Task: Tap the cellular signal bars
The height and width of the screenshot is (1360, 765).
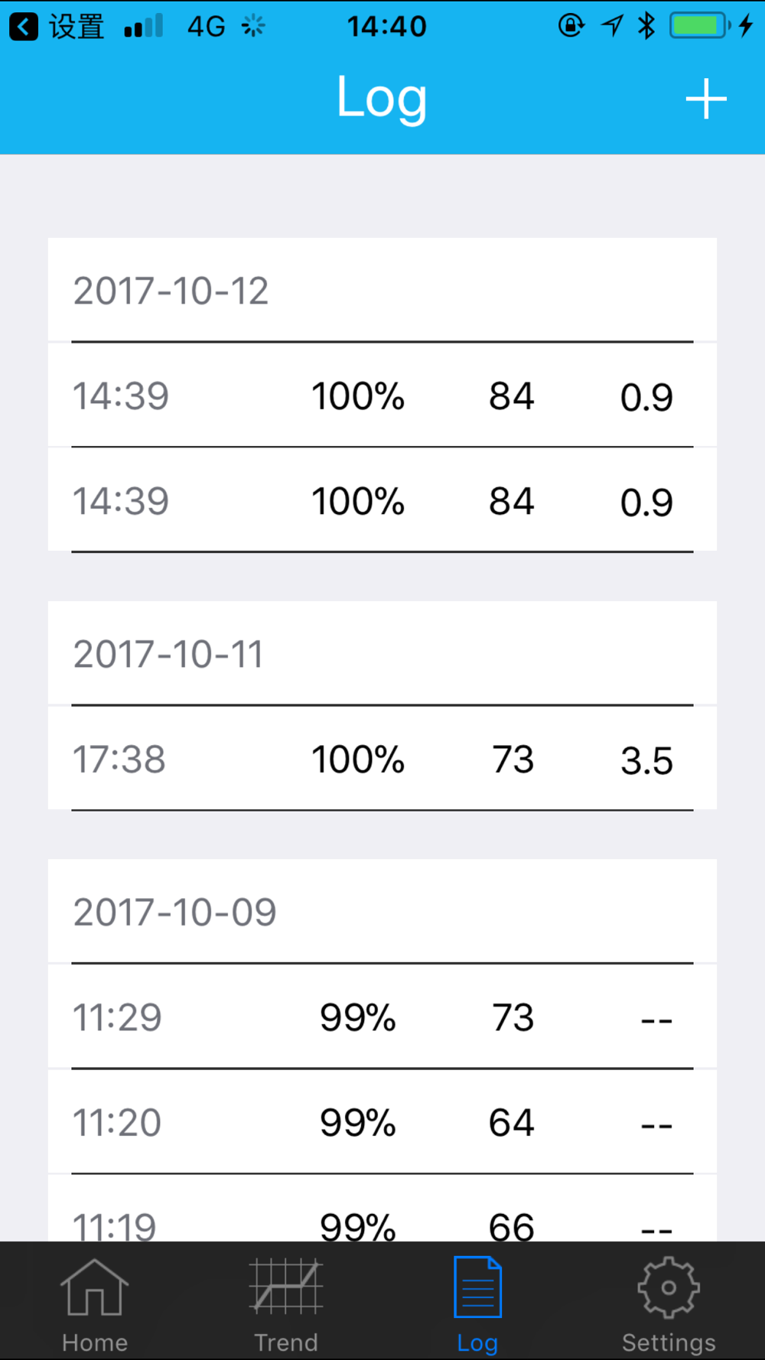Action: pyautogui.click(x=144, y=26)
